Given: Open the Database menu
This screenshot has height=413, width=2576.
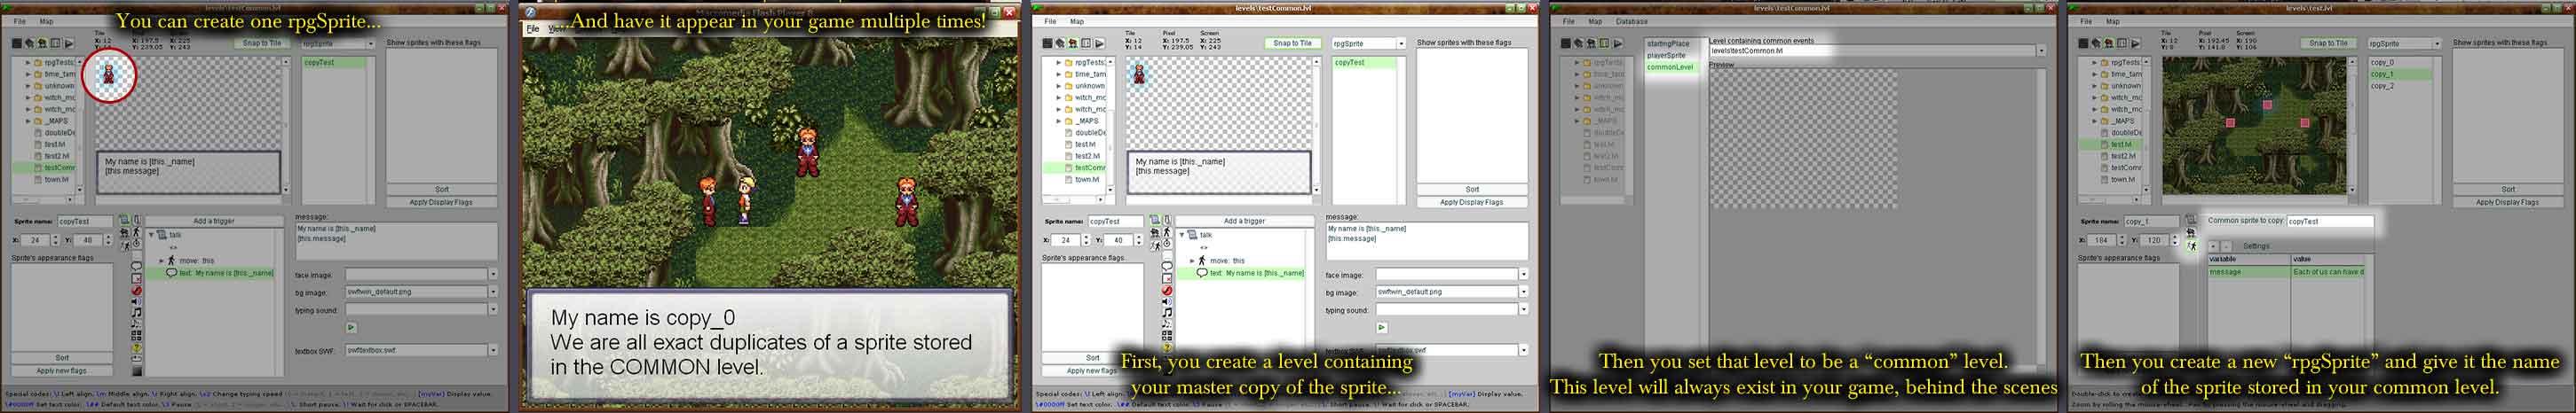Looking at the screenshot, I should tap(1631, 21).
